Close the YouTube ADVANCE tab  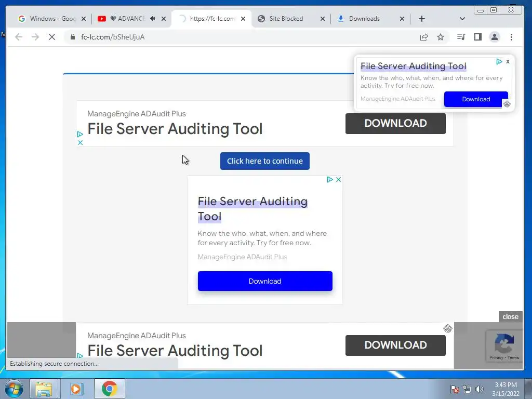[164, 19]
